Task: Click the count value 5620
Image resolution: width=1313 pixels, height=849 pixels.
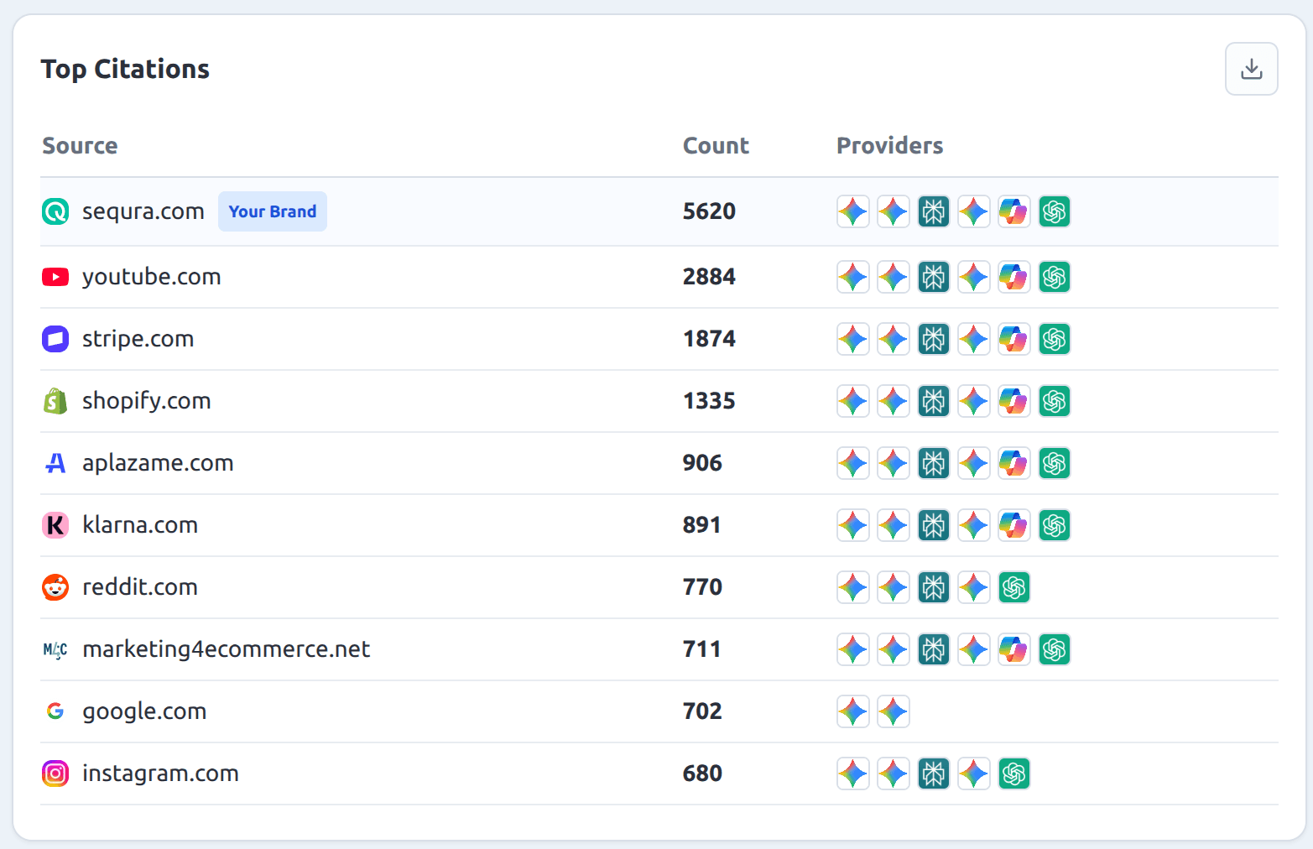Action: click(x=709, y=211)
